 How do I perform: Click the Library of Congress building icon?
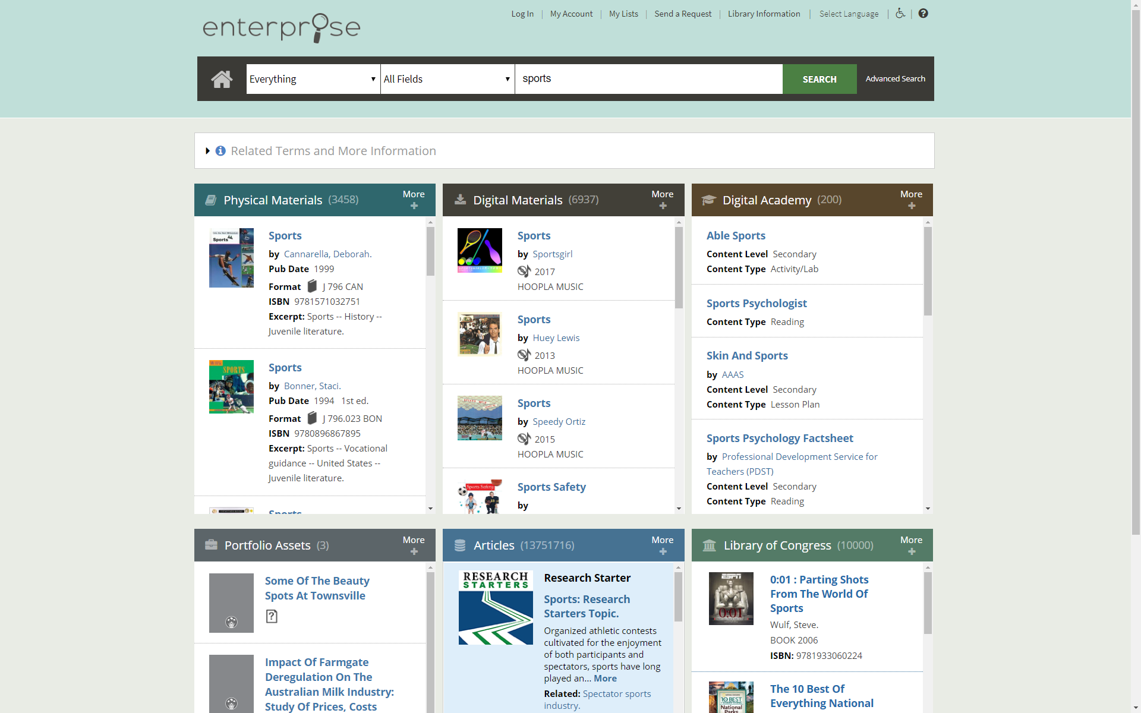tap(709, 545)
